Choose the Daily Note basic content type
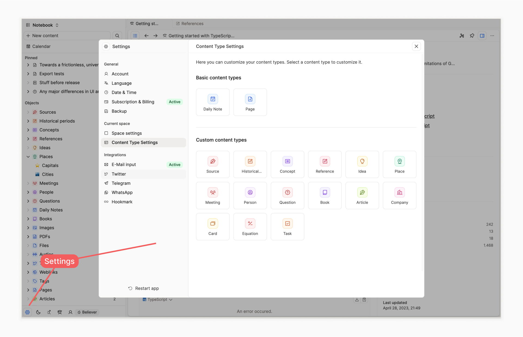The height and width of the screenshot is (337, 523). (213, 102)
